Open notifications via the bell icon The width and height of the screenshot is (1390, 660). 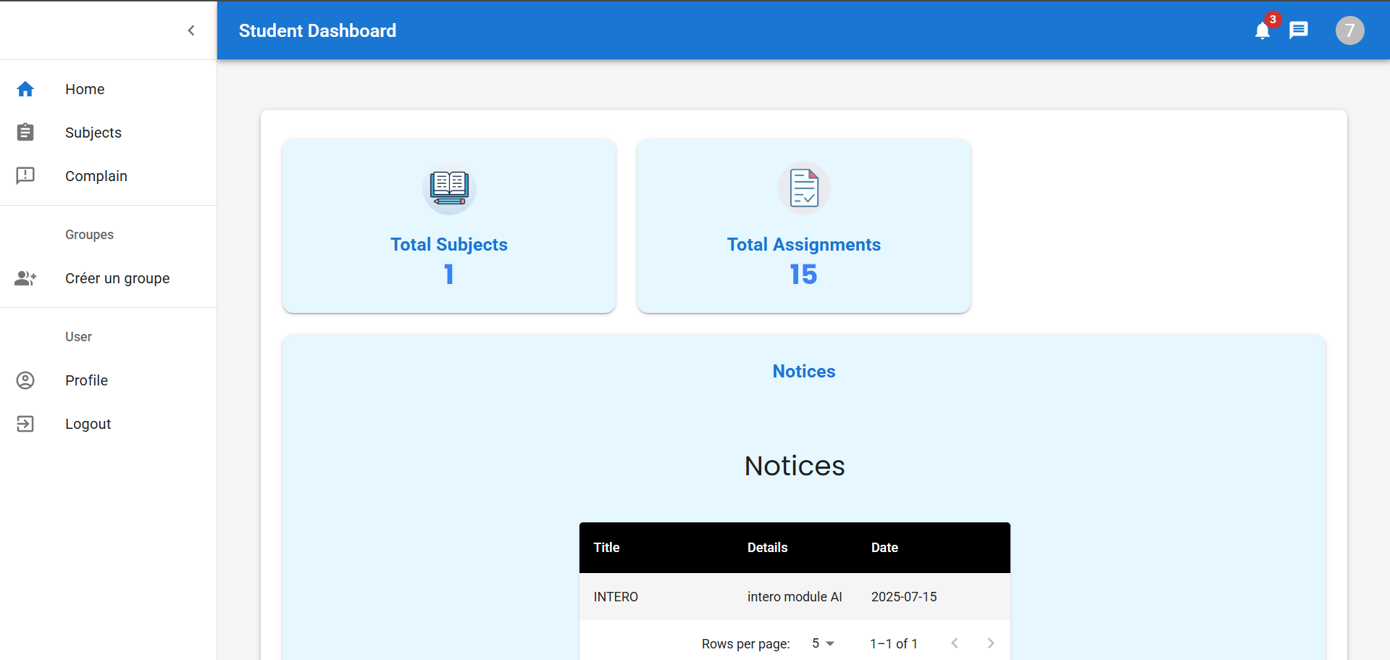[x=1262, y=30]
